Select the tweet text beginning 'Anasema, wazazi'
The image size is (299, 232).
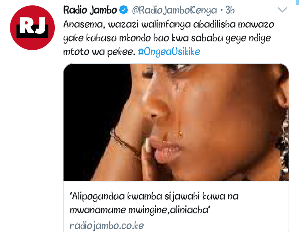[x=169, y=38]
